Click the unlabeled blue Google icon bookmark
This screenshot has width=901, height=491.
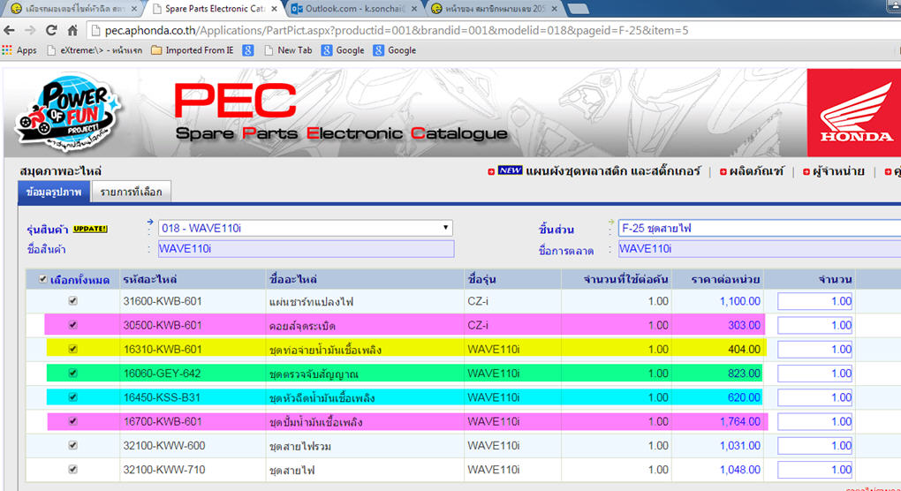pos(248,50)
